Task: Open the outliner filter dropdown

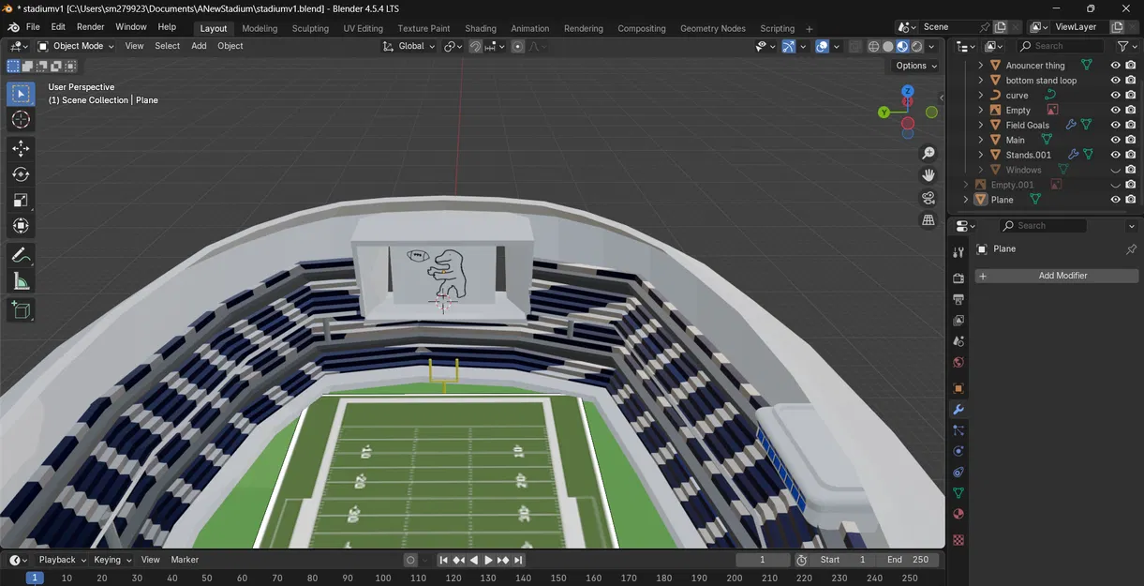Action: coord(1127,46)
